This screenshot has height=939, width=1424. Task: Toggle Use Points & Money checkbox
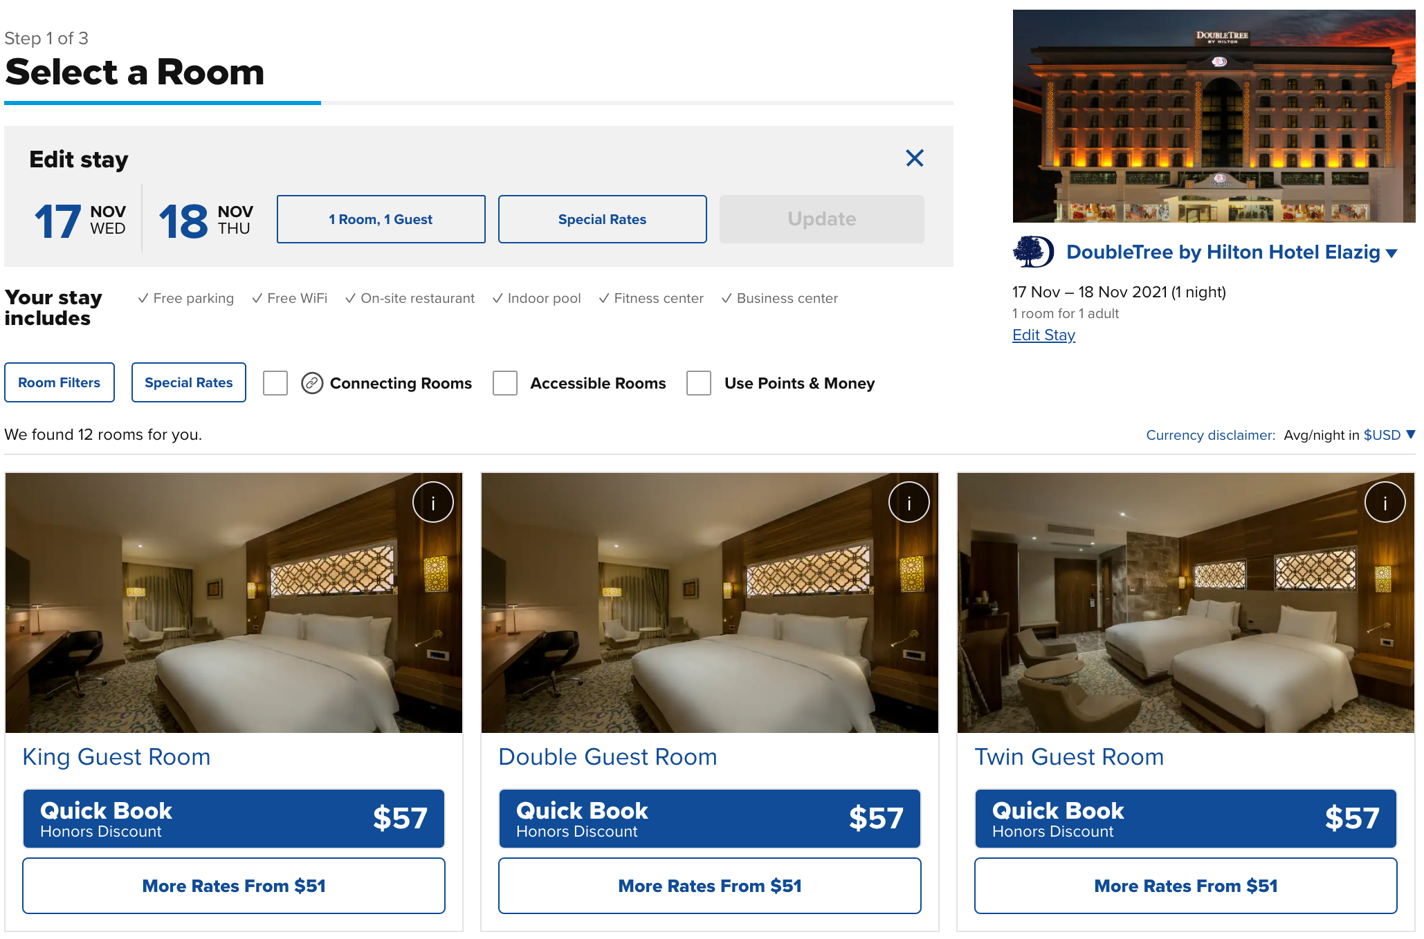699,383
